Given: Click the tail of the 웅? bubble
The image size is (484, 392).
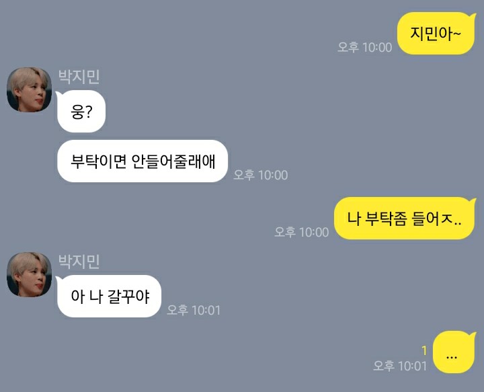Looking at the screenshot, I should pyautogui.click(x=58, y=94).
